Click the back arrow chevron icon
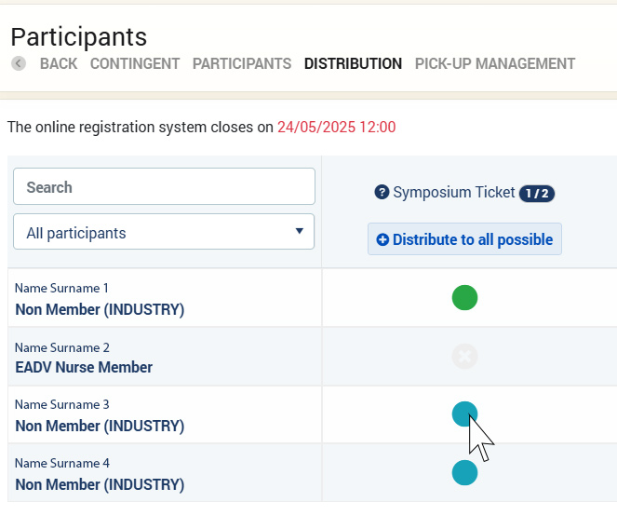Screen dimensions: 617x529 19,64
